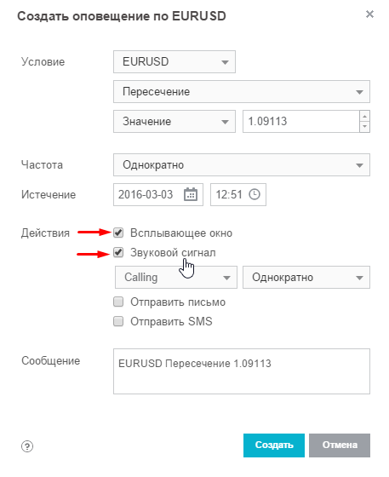This screenshot has width=389, height=477.
Task: Expand the Частота Однократно dropdown
Action: click(242, 165)
